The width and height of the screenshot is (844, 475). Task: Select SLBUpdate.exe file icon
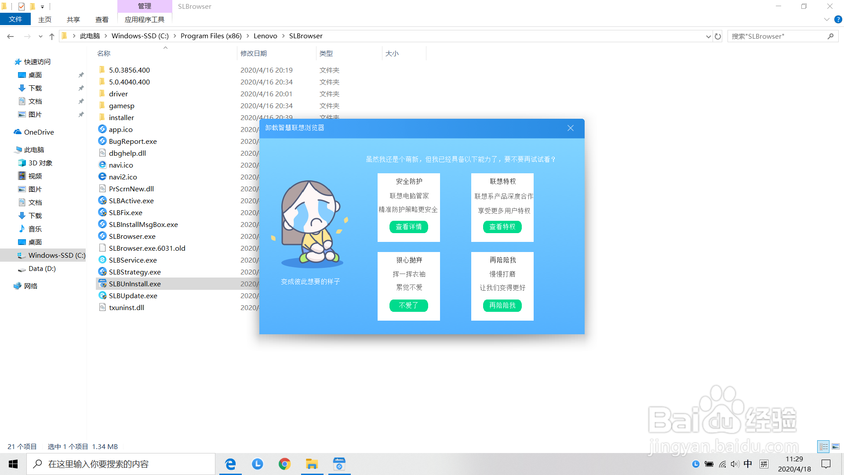tap(102, 296)
